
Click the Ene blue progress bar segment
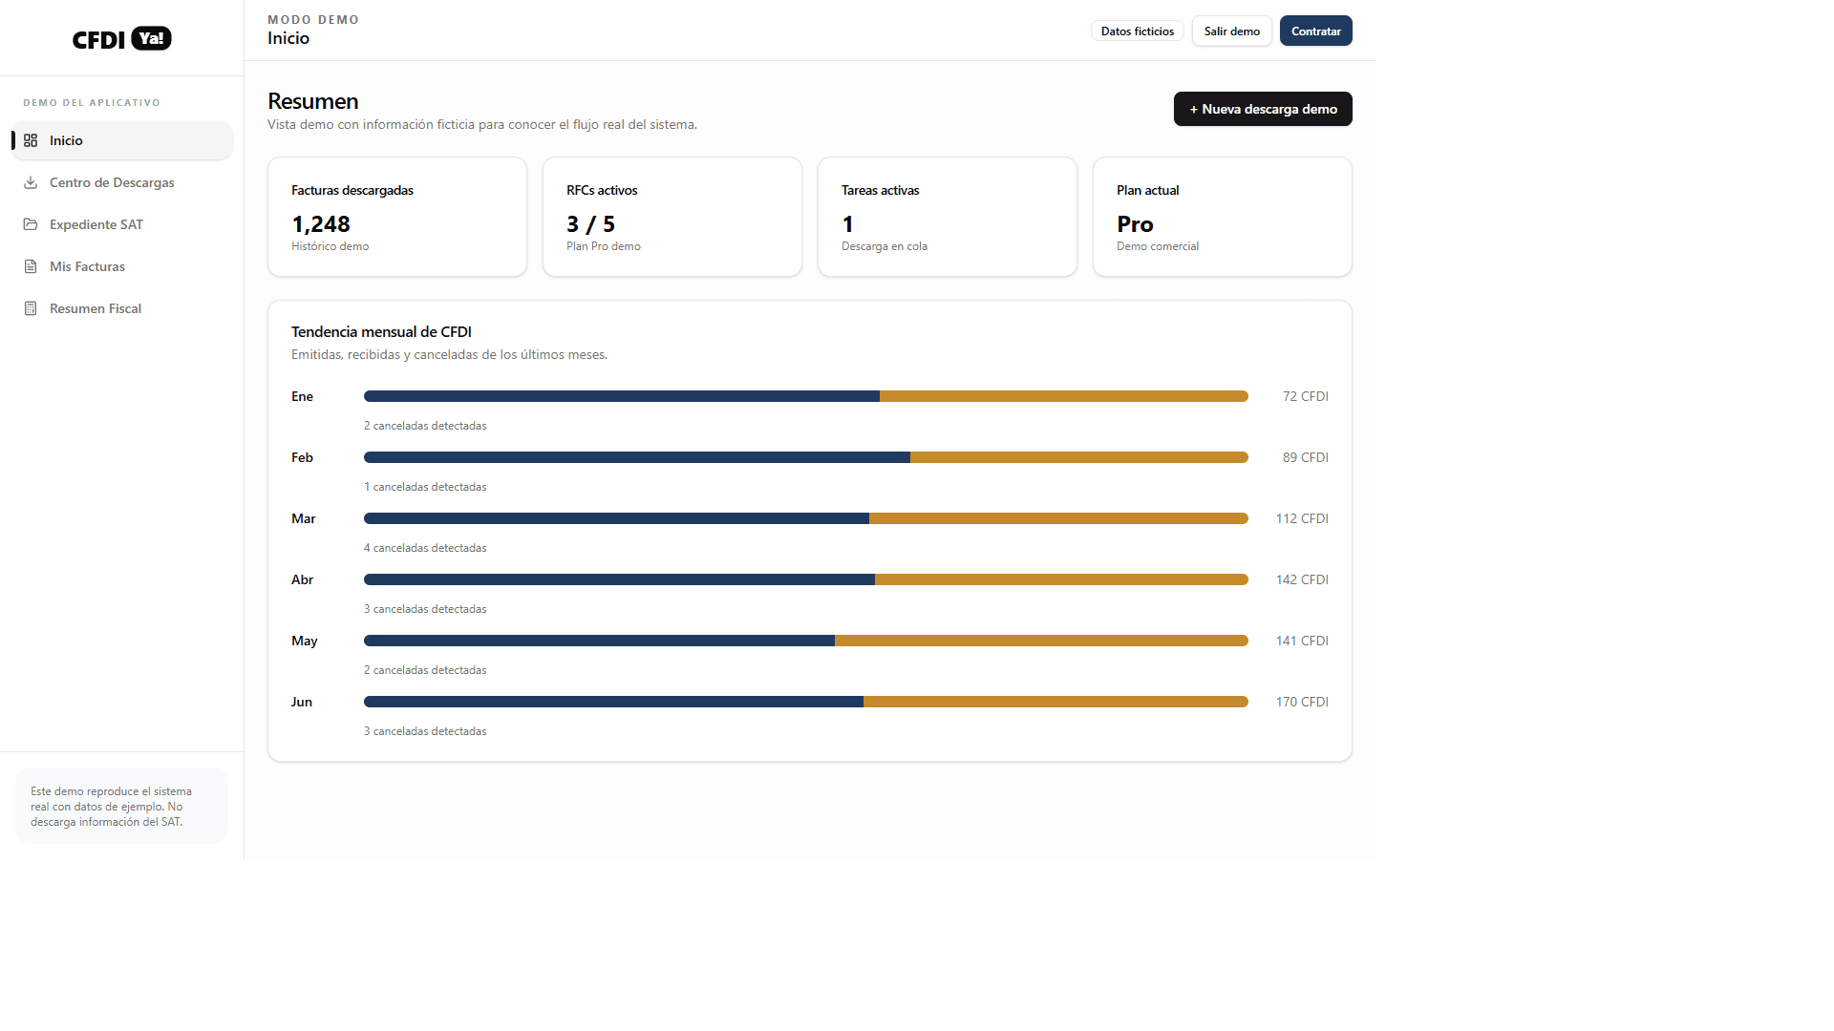click(622, 396)
